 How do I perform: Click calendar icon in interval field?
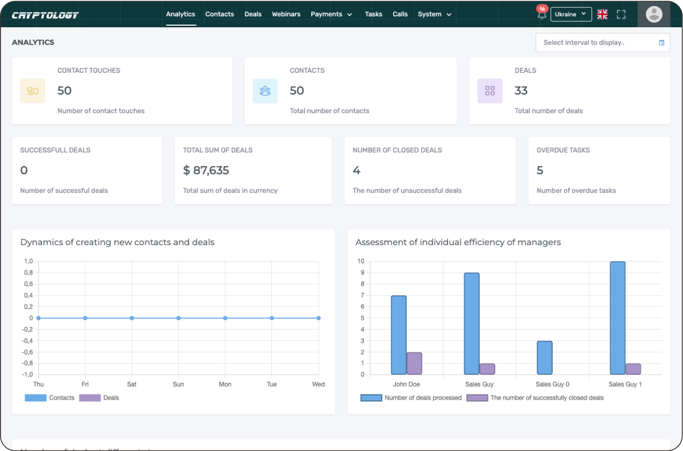coord(662,43)
